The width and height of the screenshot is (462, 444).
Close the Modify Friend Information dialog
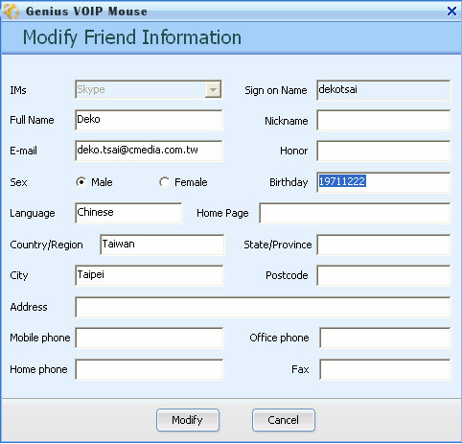coord(451,12)
